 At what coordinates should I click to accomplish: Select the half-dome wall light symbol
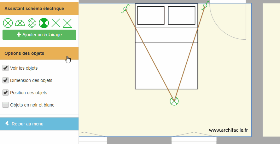tap(20, 23)
